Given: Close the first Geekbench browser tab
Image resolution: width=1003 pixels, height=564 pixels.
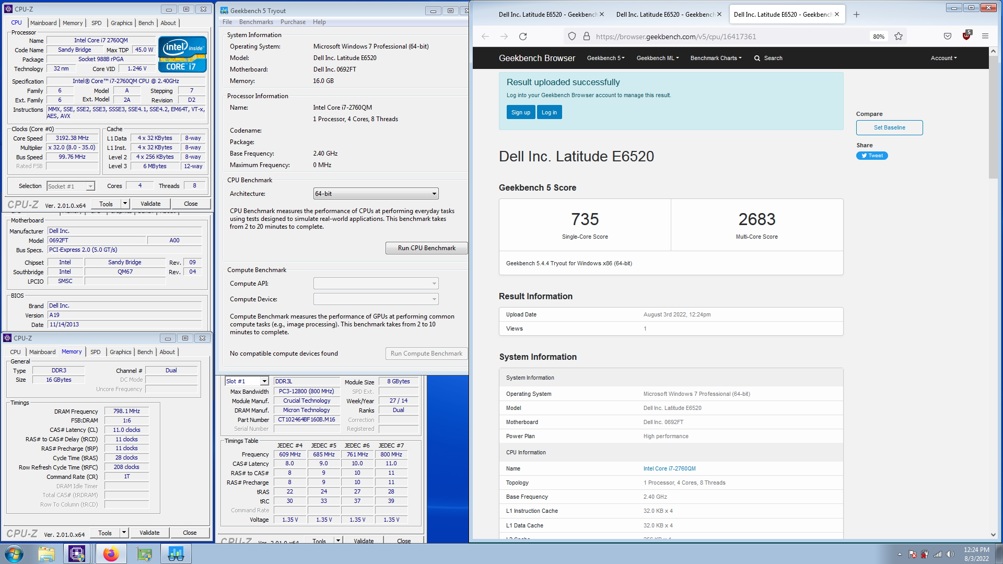Looking at the screenshot, I should pos(602,14).
